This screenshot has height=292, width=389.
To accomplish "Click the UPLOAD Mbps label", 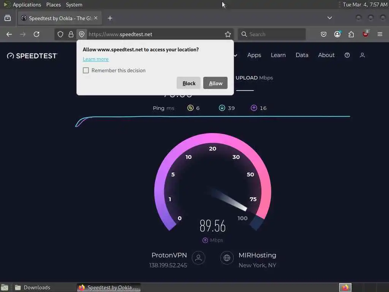I will tap(254, 78).
